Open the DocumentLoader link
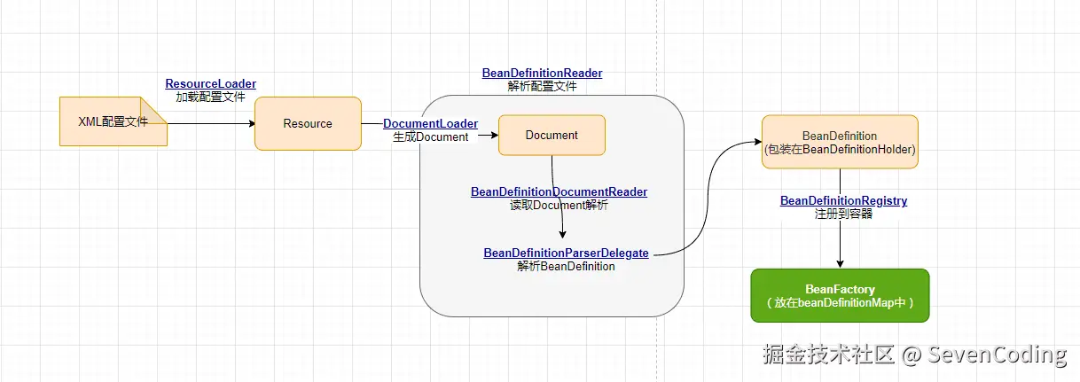 (431, 123)
